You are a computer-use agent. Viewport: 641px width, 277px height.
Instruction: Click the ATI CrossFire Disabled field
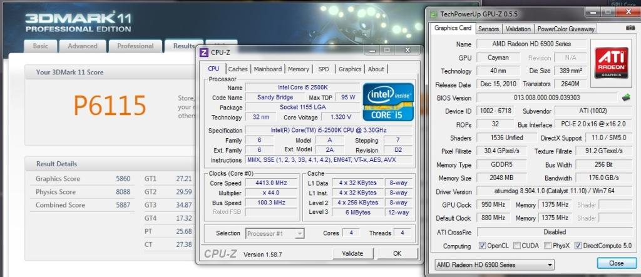554,231
